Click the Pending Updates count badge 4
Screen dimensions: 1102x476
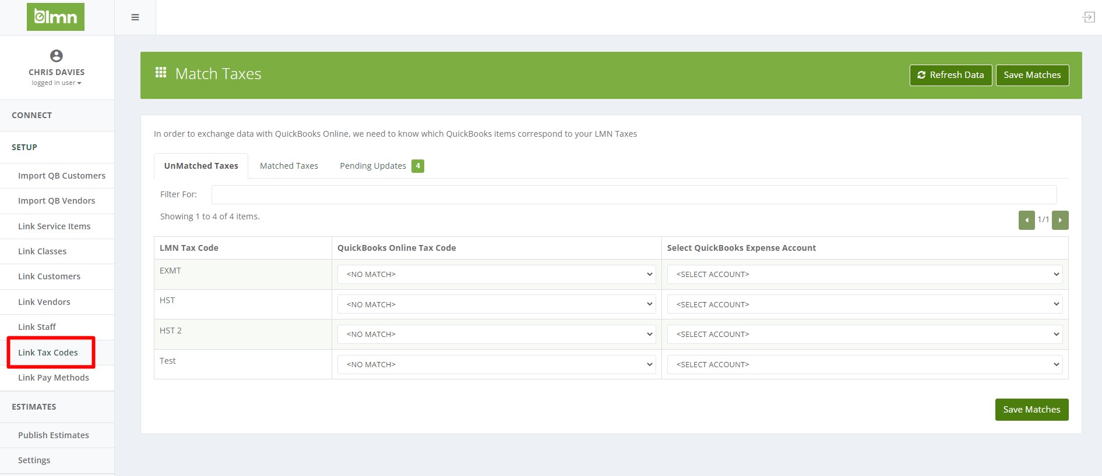point(418,166)
